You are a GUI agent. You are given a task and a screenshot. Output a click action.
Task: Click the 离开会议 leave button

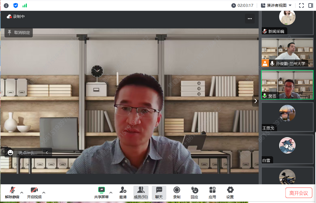(299, 193)
